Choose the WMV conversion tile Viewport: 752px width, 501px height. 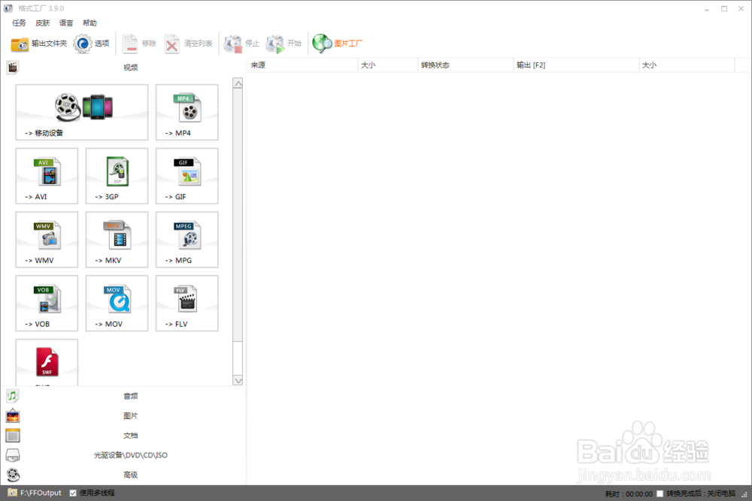[x=47, y=240]
